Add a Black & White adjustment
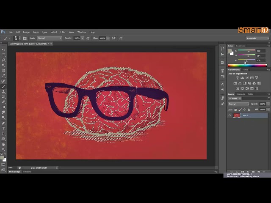The width and height of the screenshot is (271, 203). click(245, 83)
